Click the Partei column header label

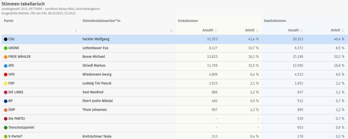click(x=9, y=21)
